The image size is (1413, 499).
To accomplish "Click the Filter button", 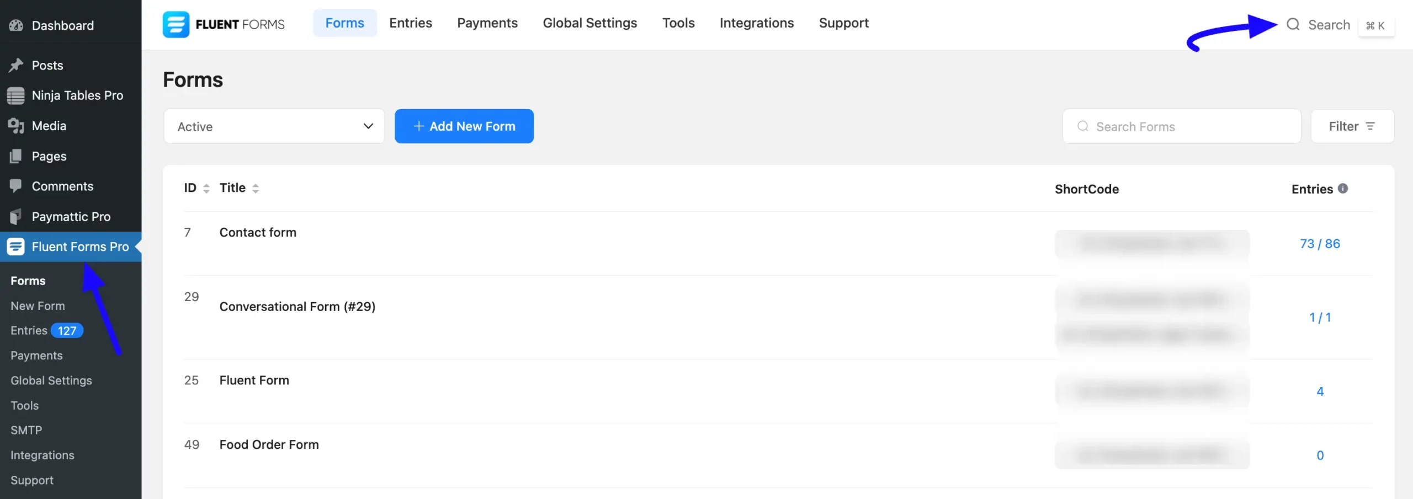I will coord(1352,126).
